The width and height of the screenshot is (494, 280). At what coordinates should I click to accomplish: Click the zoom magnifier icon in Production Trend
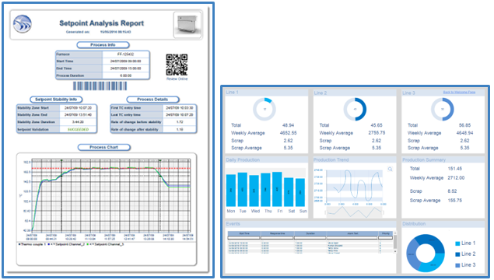point(390,170)
